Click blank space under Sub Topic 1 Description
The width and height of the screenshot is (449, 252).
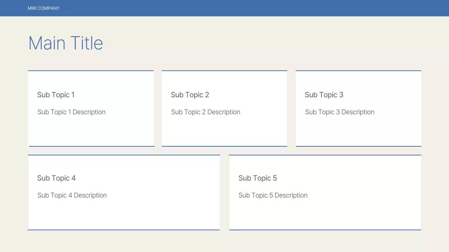point(91,131)
